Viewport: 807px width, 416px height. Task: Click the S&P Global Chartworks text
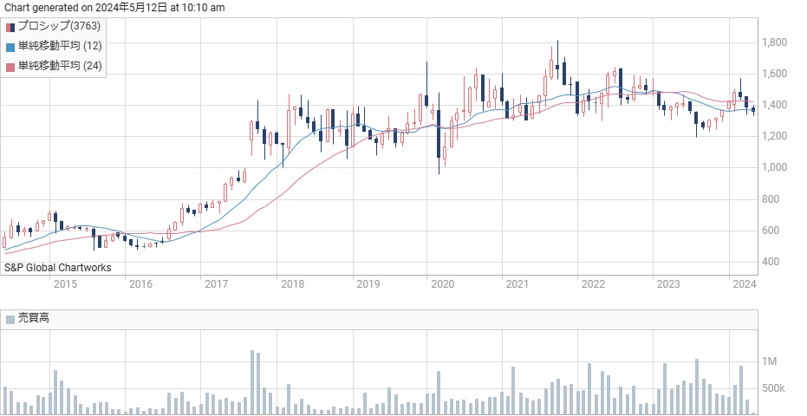[57, 268]
